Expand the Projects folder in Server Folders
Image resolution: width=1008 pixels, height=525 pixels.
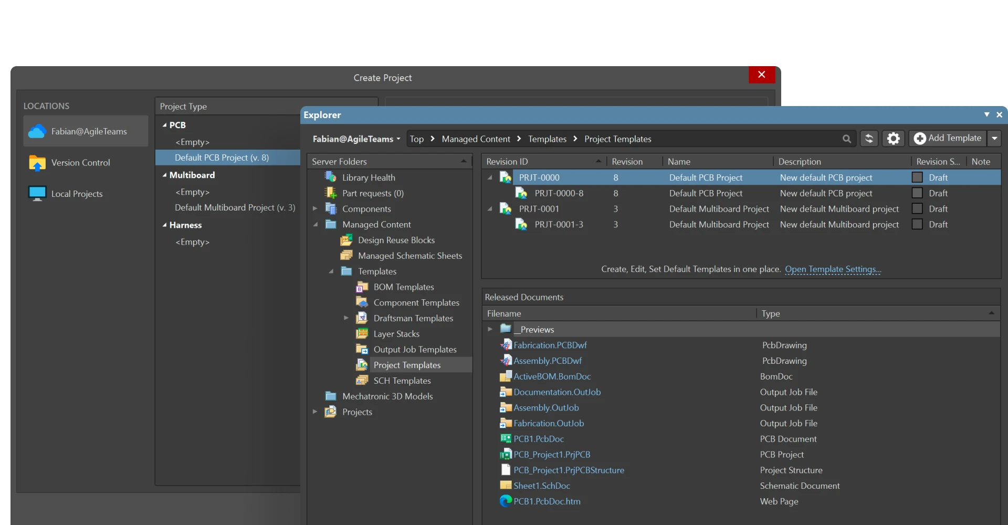[x=315, y=412]
